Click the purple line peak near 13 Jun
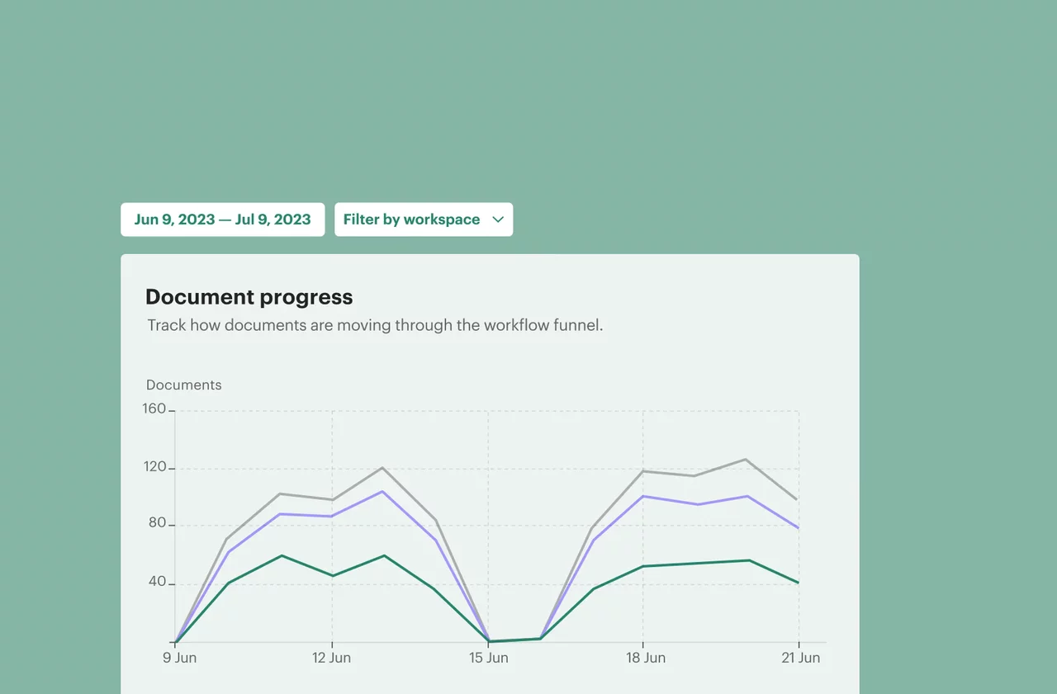This screenshot has height=694, width=1057. point(382,492)
